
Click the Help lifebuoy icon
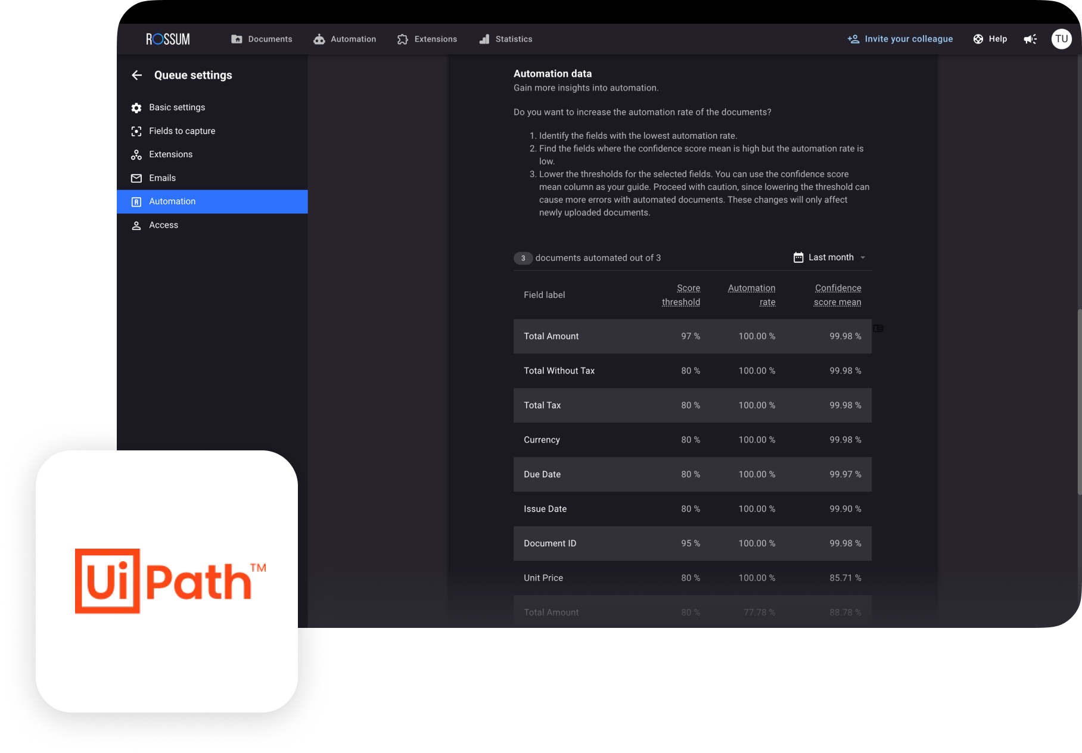[978, 39]
